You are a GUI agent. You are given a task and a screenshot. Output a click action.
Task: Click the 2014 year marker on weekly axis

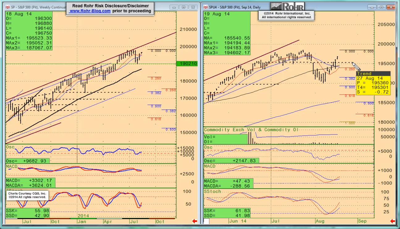point(83,215)
